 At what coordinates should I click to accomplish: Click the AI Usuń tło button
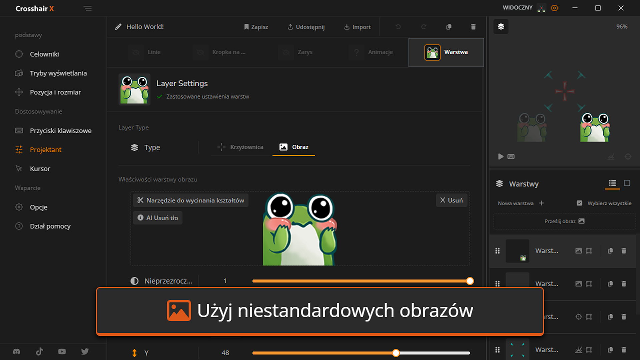click(158, 218)
